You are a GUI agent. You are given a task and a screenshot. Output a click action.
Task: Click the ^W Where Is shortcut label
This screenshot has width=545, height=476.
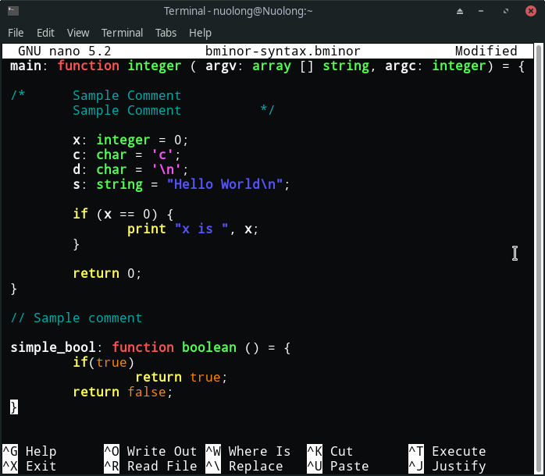click(x=248, y=451)
